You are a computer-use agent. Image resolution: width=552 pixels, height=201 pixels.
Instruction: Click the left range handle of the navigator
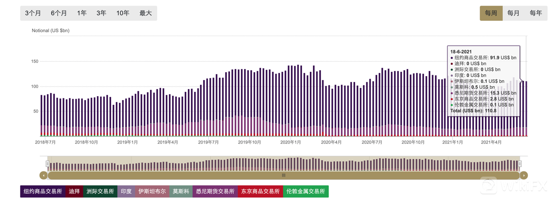tap(48, 164)
